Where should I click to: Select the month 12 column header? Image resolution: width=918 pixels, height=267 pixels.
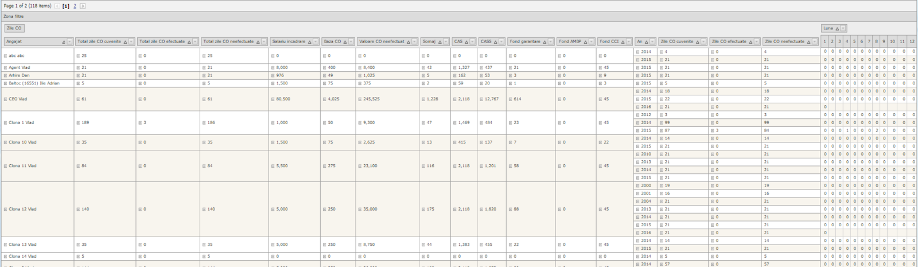point(912,41)
